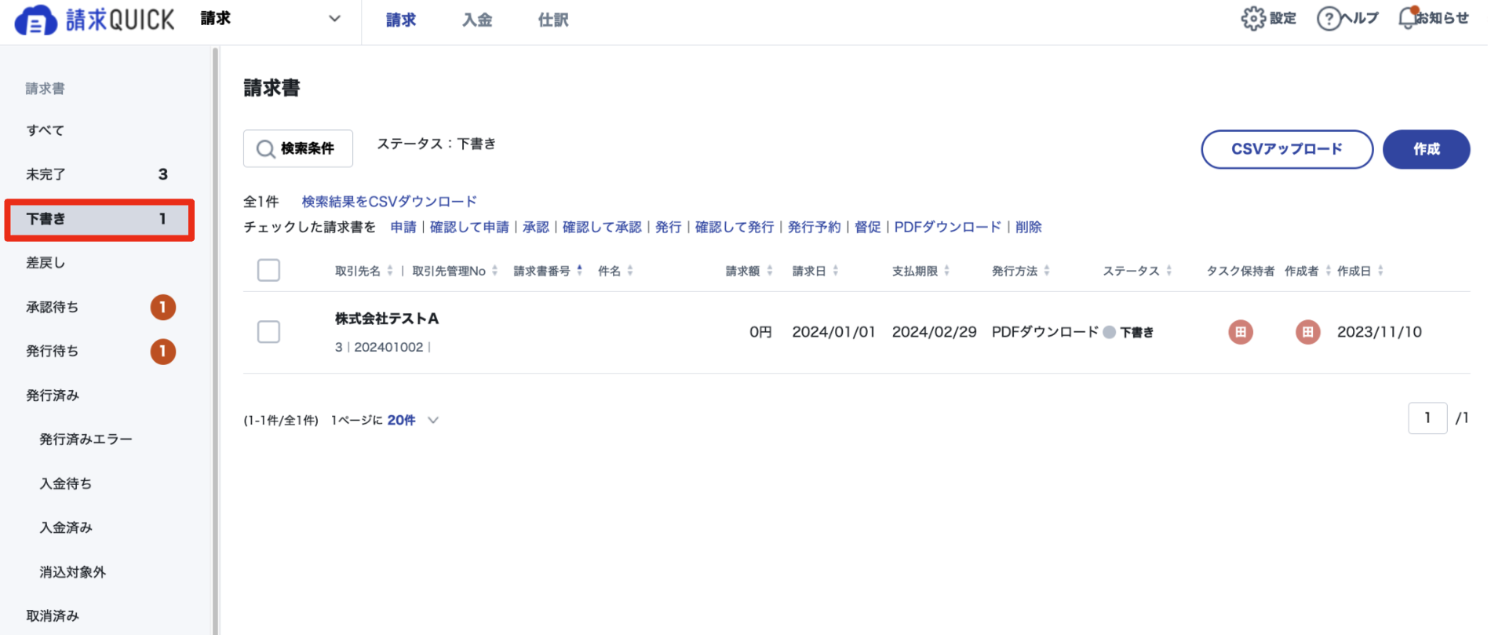This screenshot has height=635, width=1491.
Task: Sort by 取引先管理No column arrows
Action: pos(494,271)
